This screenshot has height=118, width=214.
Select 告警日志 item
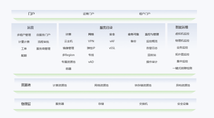click(152, 48)
